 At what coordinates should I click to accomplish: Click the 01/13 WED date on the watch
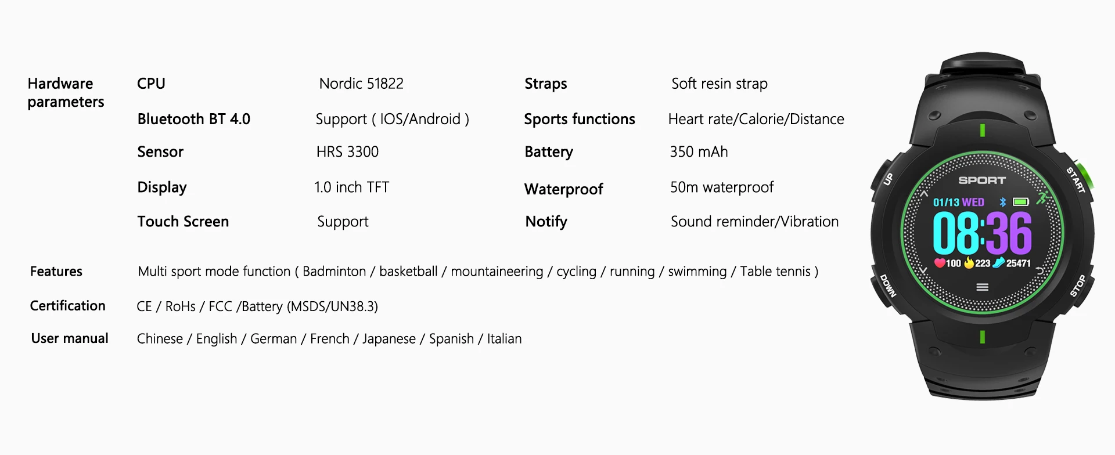point(958,203)
